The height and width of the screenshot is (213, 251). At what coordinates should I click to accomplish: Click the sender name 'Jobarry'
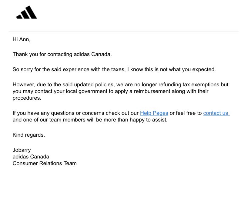[22, 150]
